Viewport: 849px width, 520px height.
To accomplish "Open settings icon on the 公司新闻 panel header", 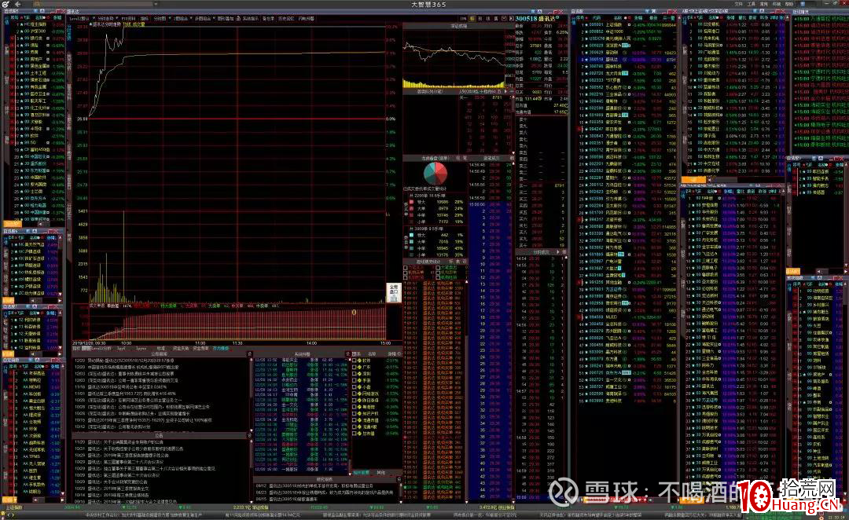I will [250, 354].
